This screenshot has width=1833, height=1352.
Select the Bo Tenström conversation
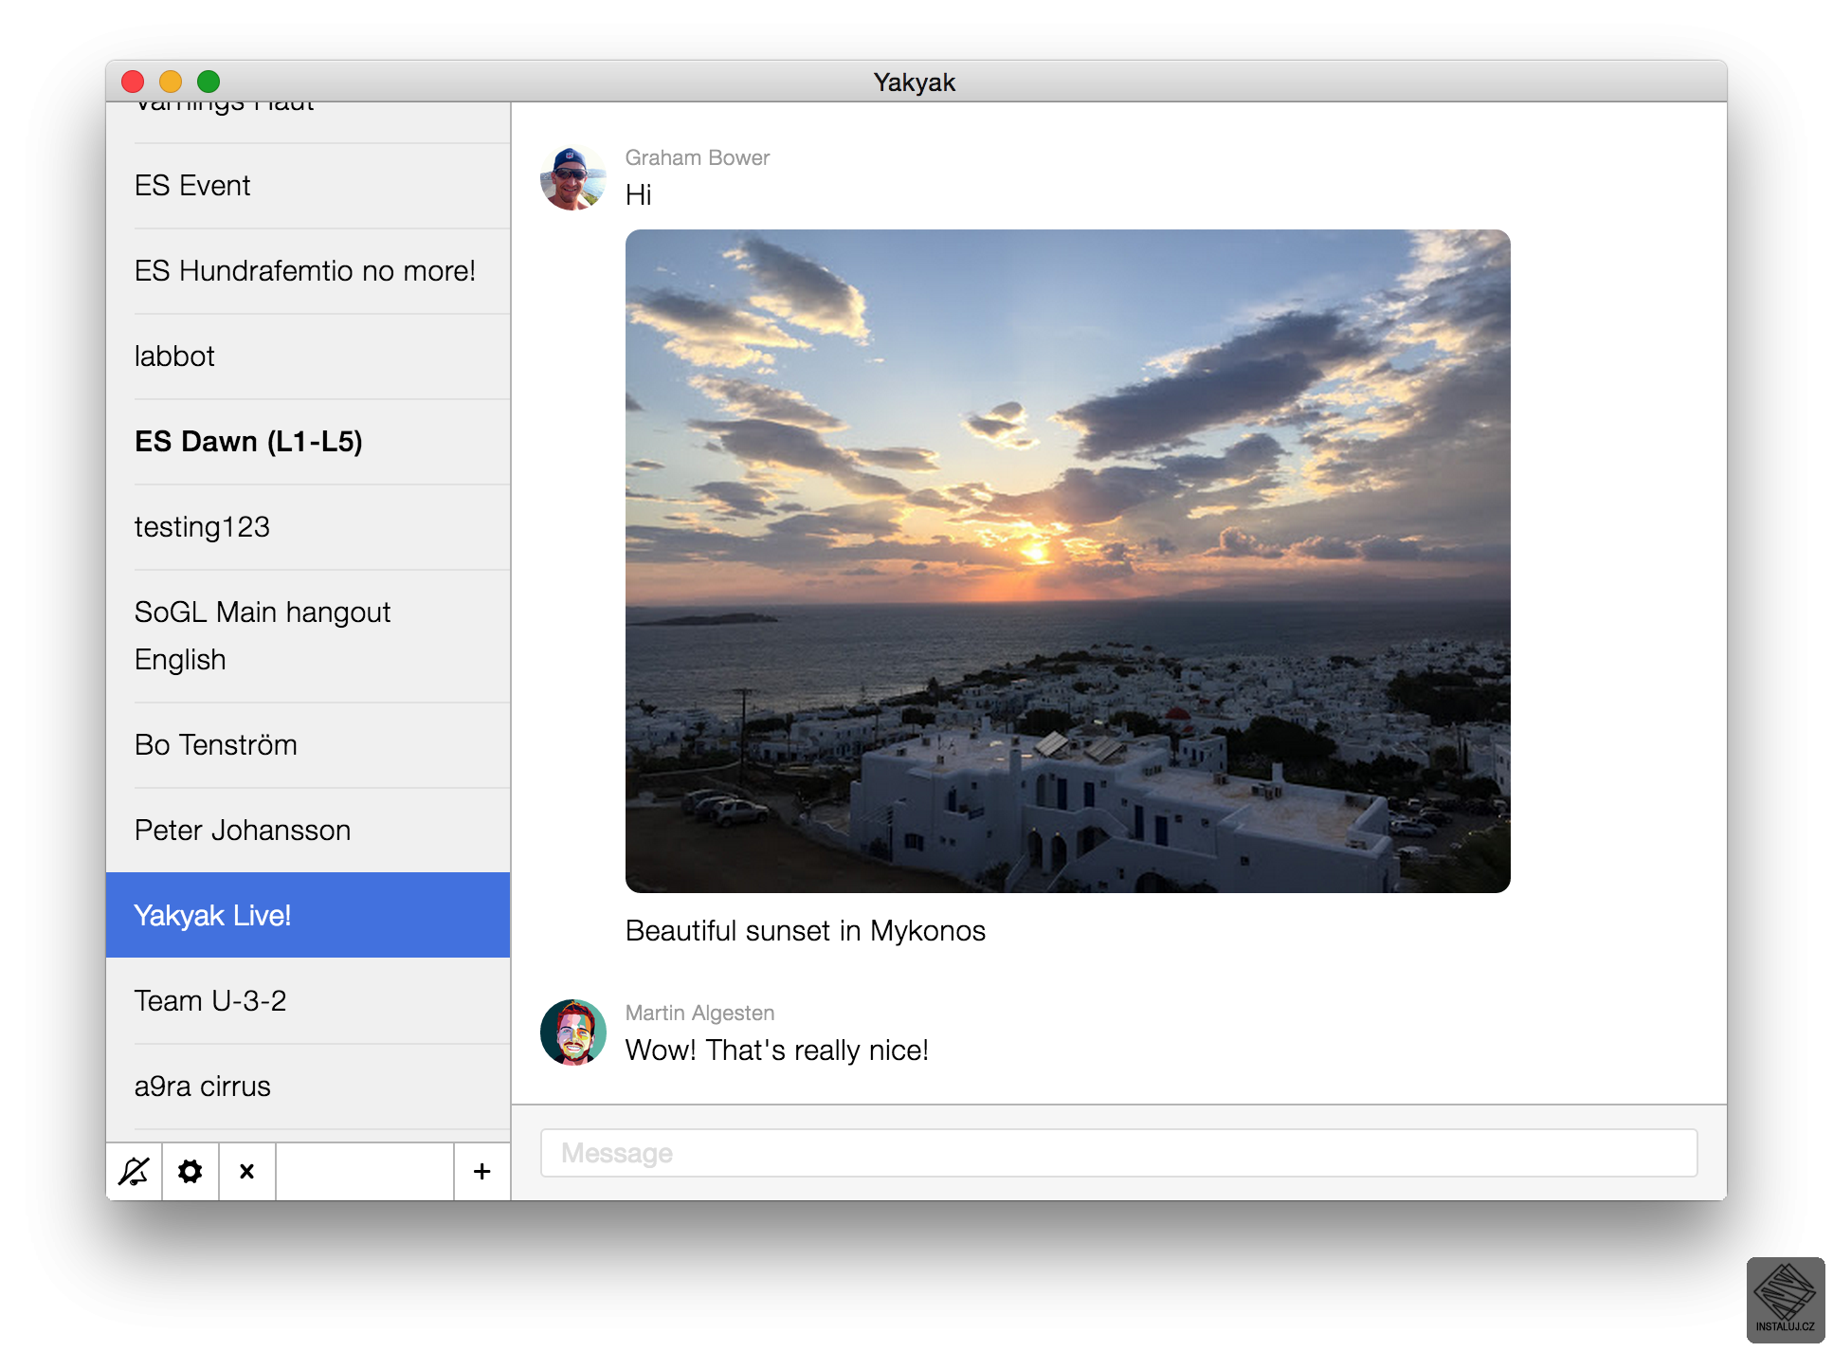(x=308, y=745)
